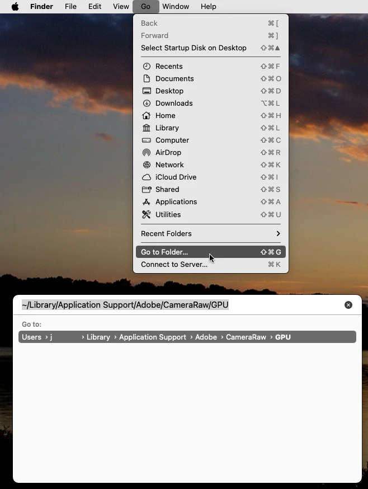Choose Documents from the Go menu

tap(211, 78)
